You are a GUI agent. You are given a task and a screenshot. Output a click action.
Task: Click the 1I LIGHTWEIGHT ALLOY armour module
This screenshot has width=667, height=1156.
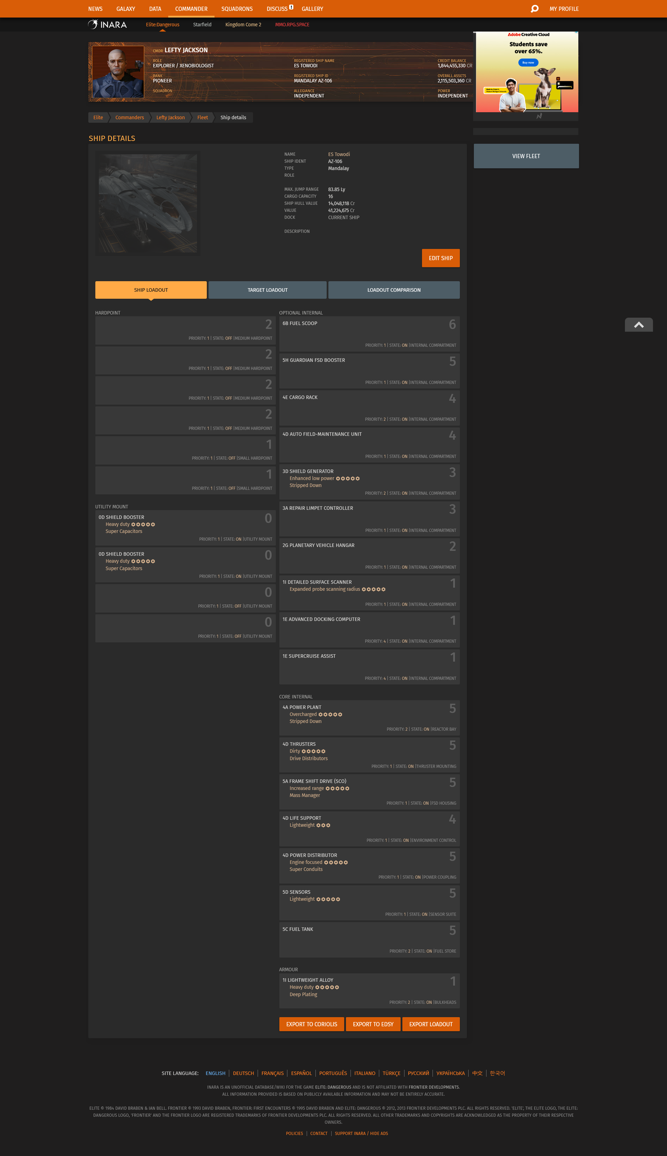point(369,991)
